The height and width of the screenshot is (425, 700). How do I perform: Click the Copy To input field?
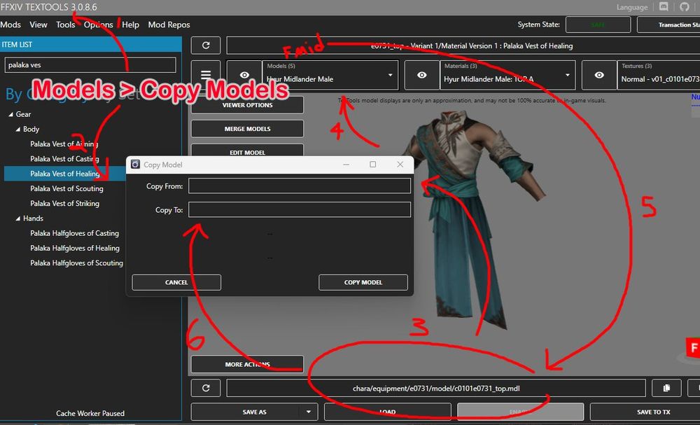[x=300, y=209]
